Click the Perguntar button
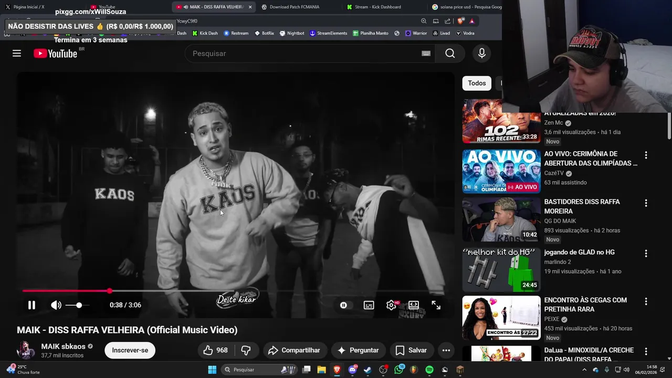This screenshot has height=378, width=672. (x=358, y=350)
